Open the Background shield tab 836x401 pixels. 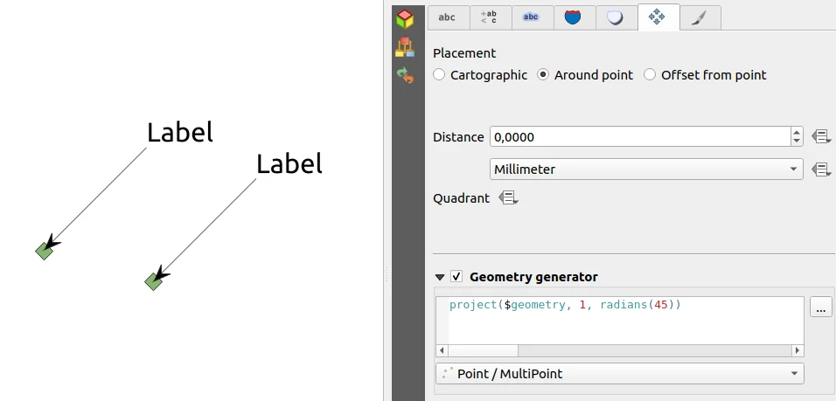[x=573, y=17]
